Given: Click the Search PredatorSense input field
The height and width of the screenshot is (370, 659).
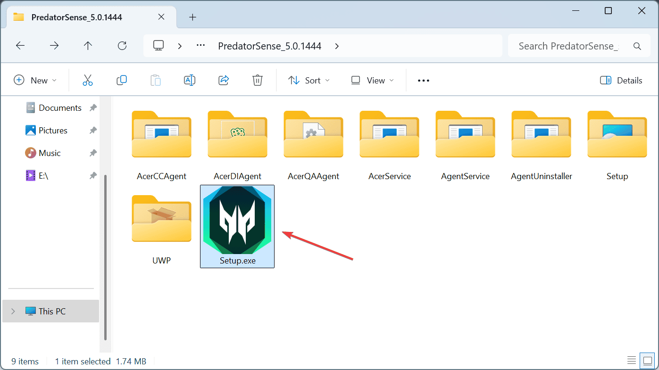Looking at the screenshot, I should (568, 46).
